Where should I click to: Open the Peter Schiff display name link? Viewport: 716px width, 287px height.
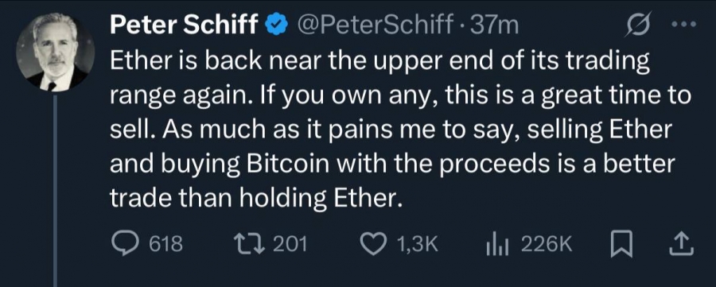185,25
